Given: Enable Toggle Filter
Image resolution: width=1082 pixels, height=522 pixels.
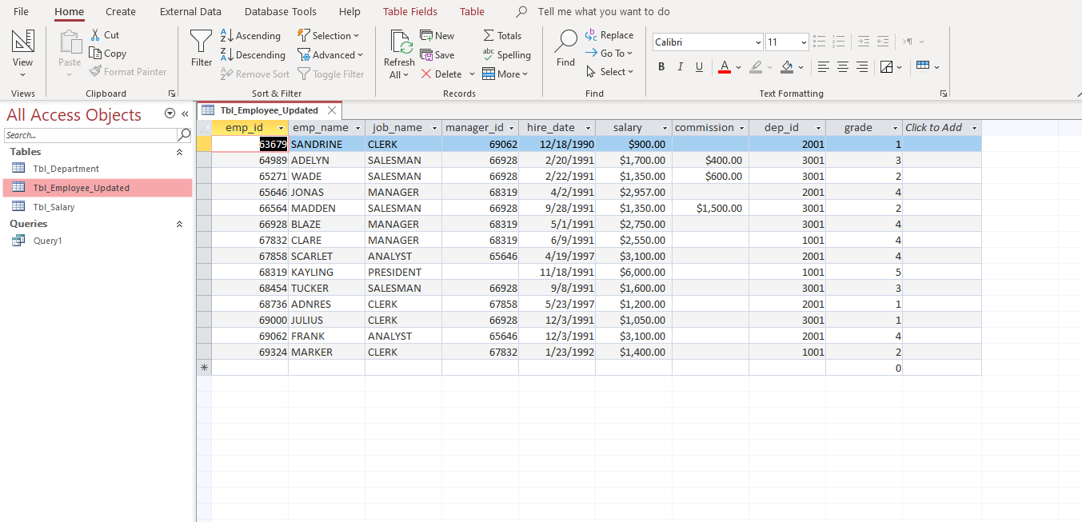Looking at the screenshot, I should click(331, 74).
